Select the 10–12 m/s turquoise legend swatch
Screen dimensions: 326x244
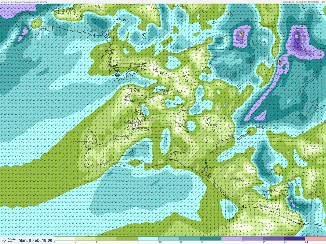(169, 239)
